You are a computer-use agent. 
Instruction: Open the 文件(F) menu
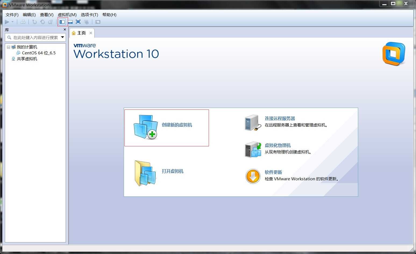point(12,15)
